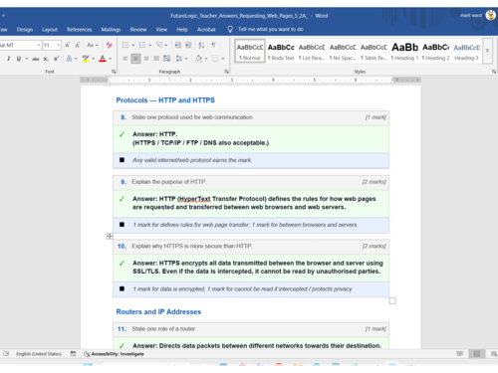Apply the Heading 1 style
The image size is (498, 373).
click(x=404, y=51)
